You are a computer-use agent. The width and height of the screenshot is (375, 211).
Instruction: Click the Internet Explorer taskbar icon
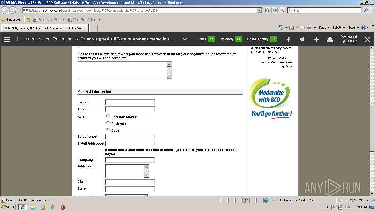[x=23, y=207]
